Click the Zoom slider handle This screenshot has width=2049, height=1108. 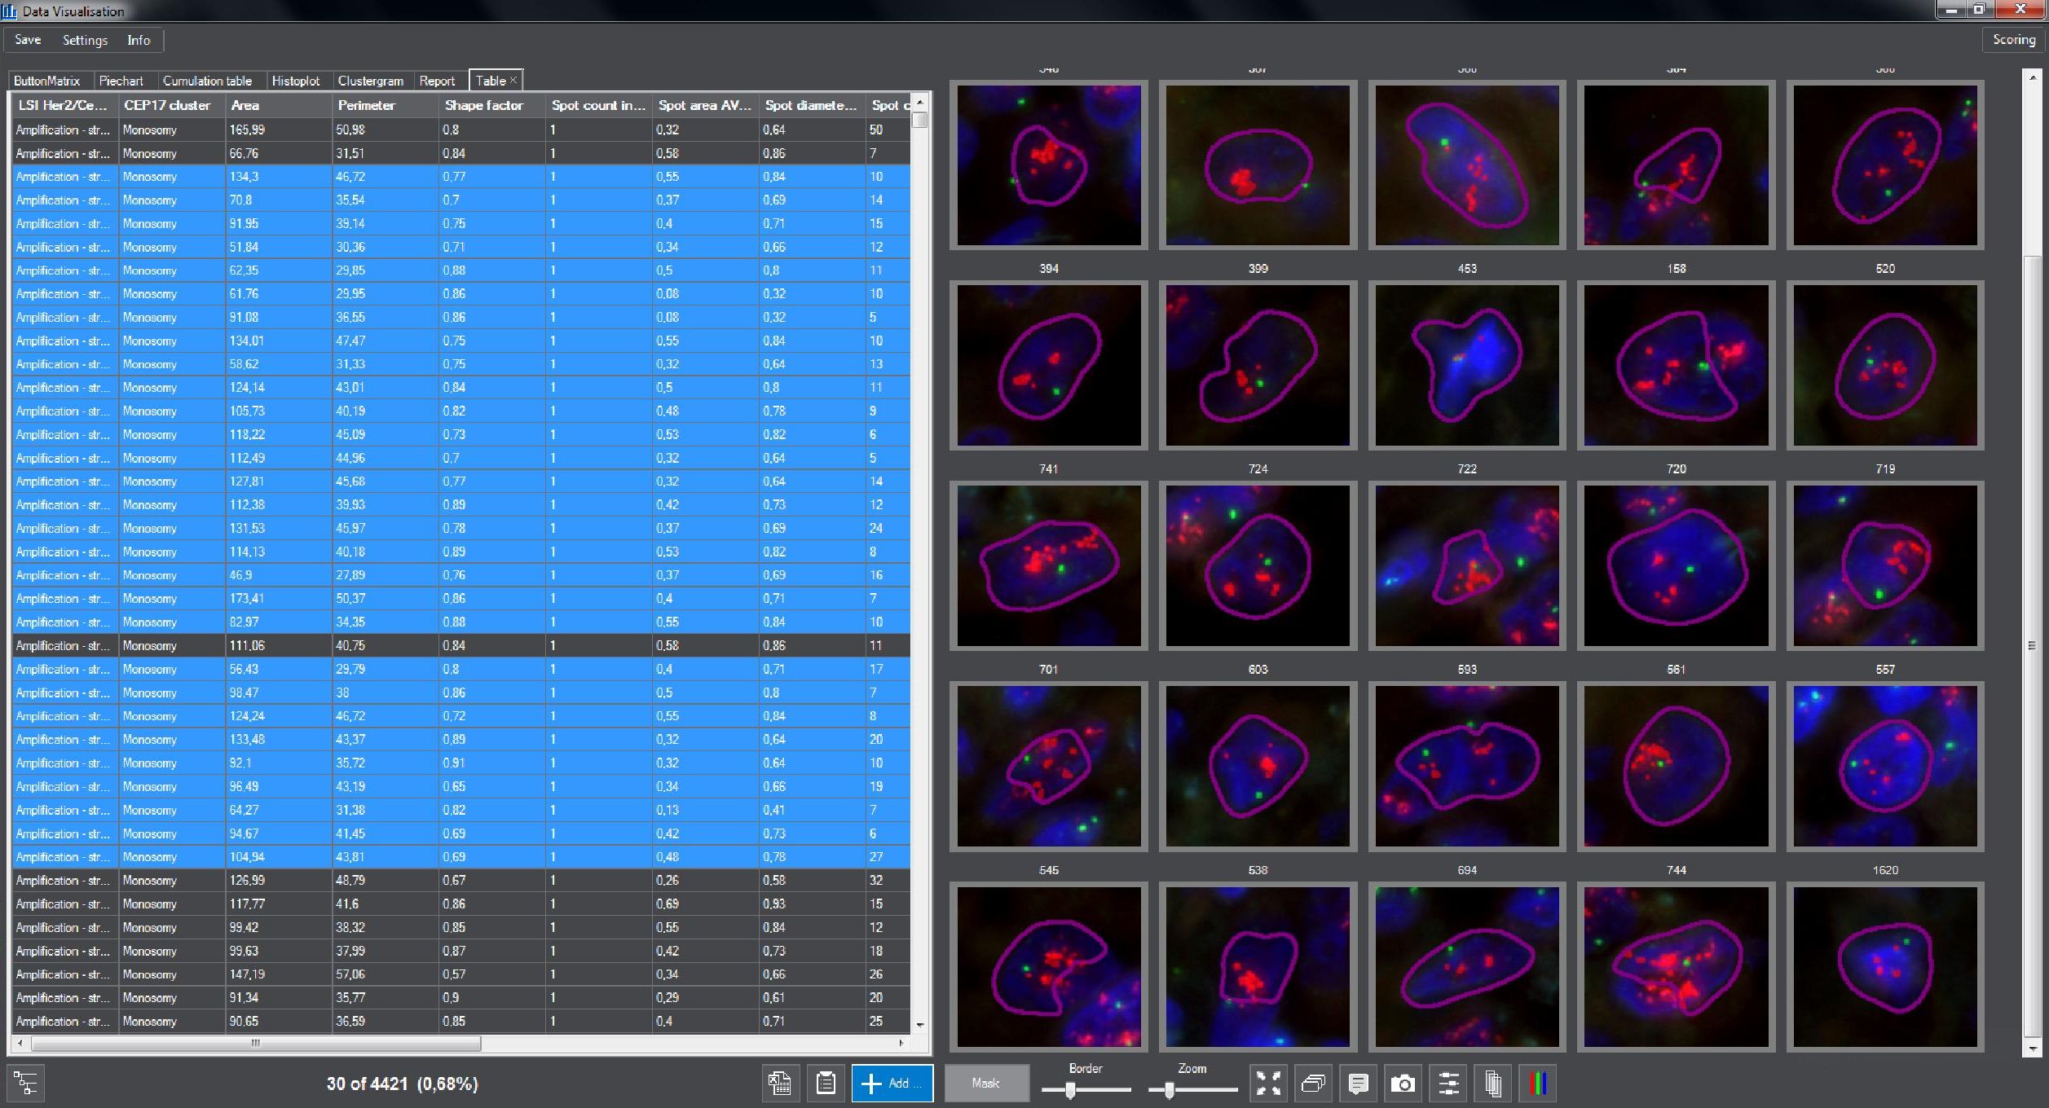[1169, 1090]
